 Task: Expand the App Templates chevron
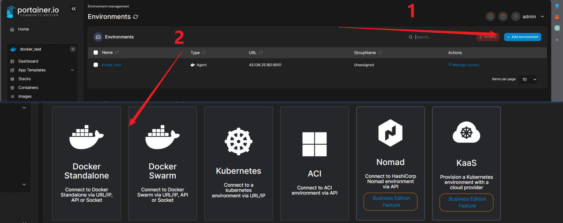click(x=72, y=70)
